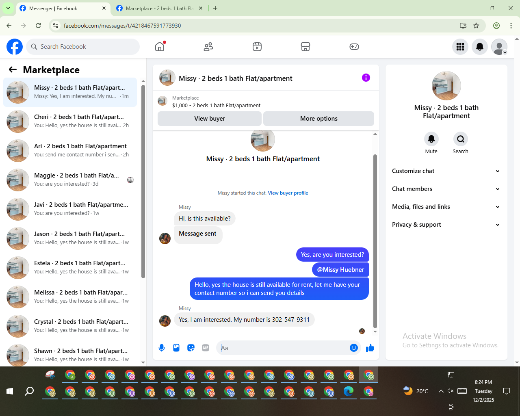Open a new browser tab
Viewport: 520px width, 416px height.
point(215,8)
